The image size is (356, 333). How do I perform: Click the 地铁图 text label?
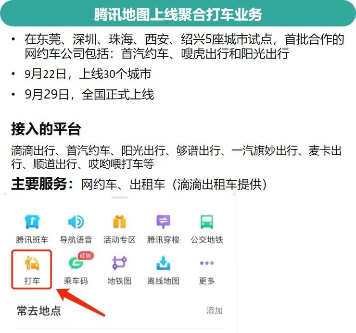[119, 281]
